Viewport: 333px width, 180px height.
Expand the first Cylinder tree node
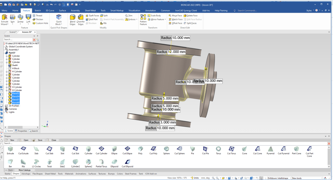coord(7,56)
